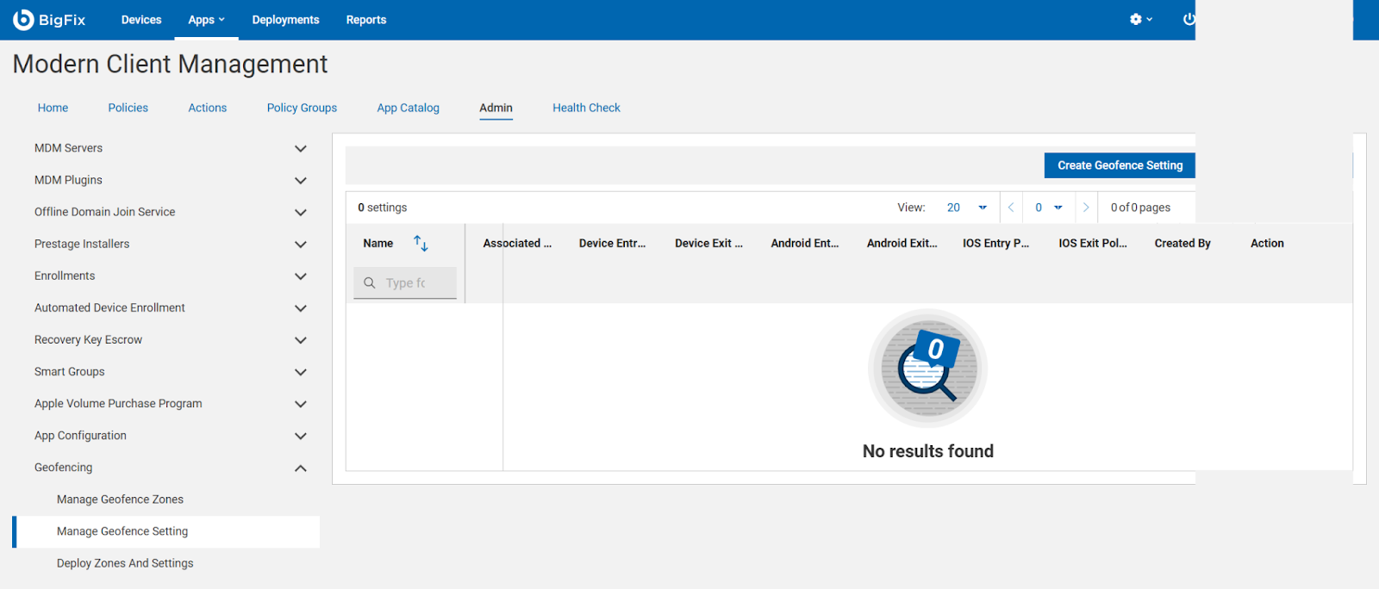Image resolution: width=1379 pixels, height=589 pixels.
Task: Open Manage Geofence Zones
Action: [121, 499]
